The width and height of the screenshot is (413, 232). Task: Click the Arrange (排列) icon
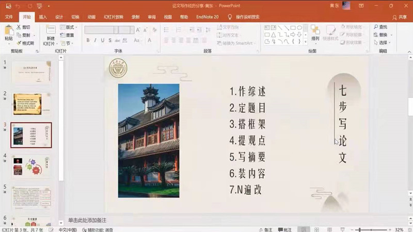315,33
